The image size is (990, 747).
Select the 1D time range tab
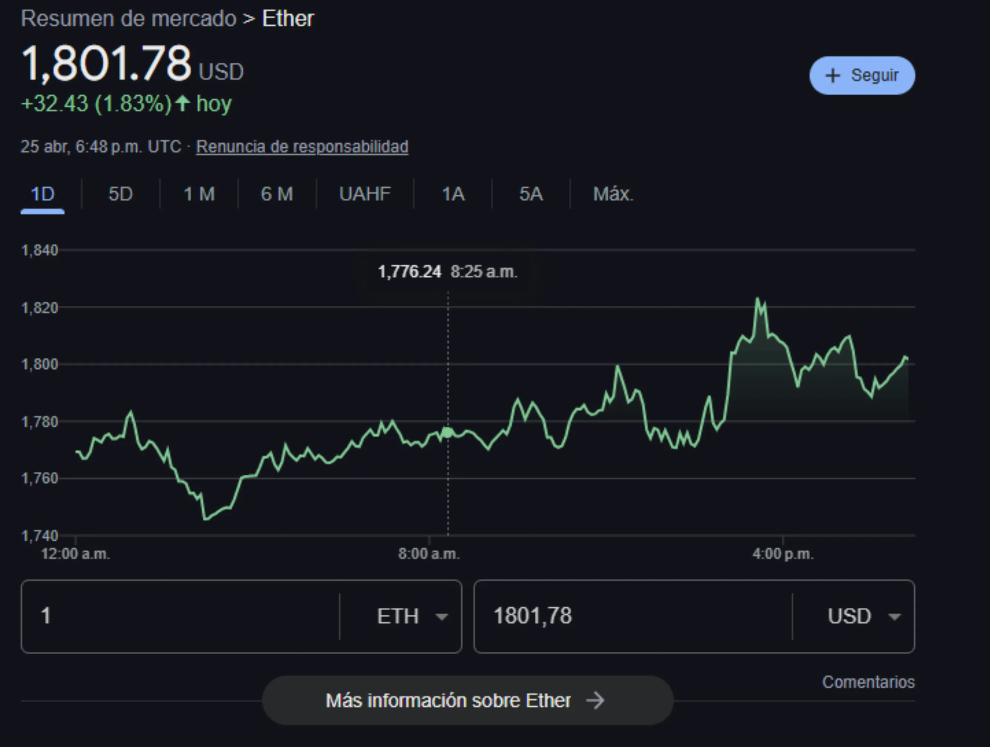tap(42, 194)
